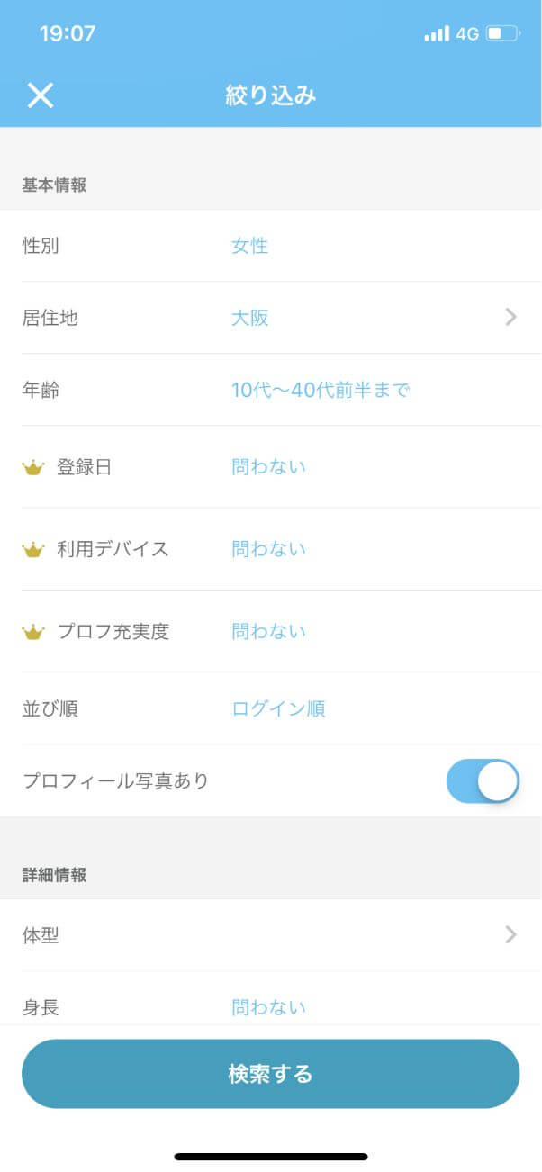Close the 絞り込み filter screen
The width and height of the screenshot is (542, 1172).
(41, 95)
